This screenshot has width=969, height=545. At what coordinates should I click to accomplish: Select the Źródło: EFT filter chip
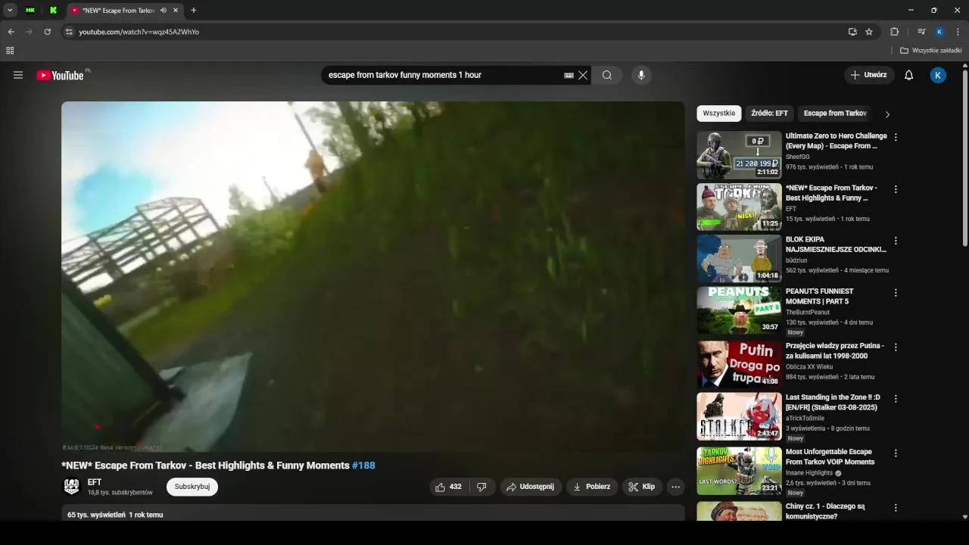(x=769, y=114)
